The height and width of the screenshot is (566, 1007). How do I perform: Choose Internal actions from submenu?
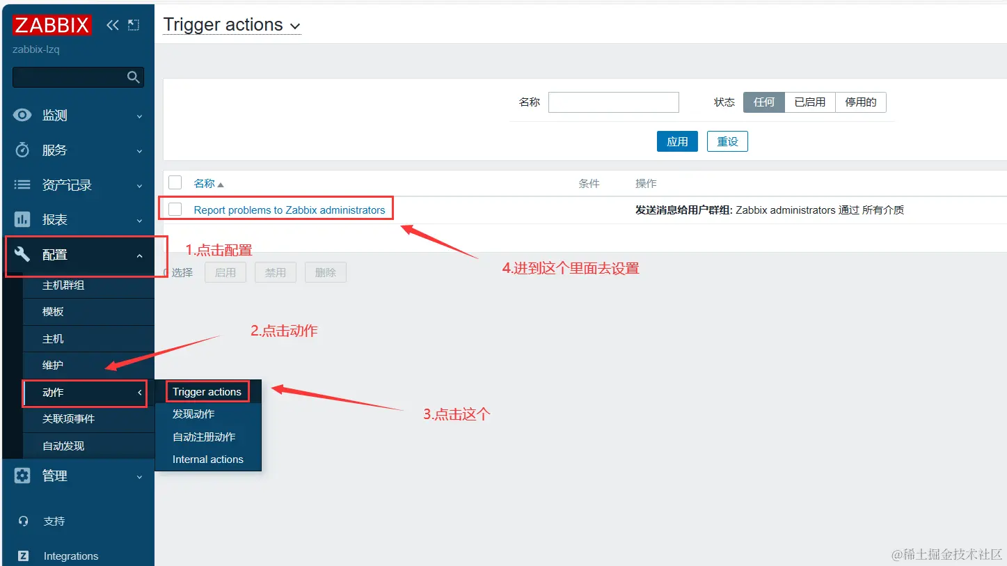[208, 459]
